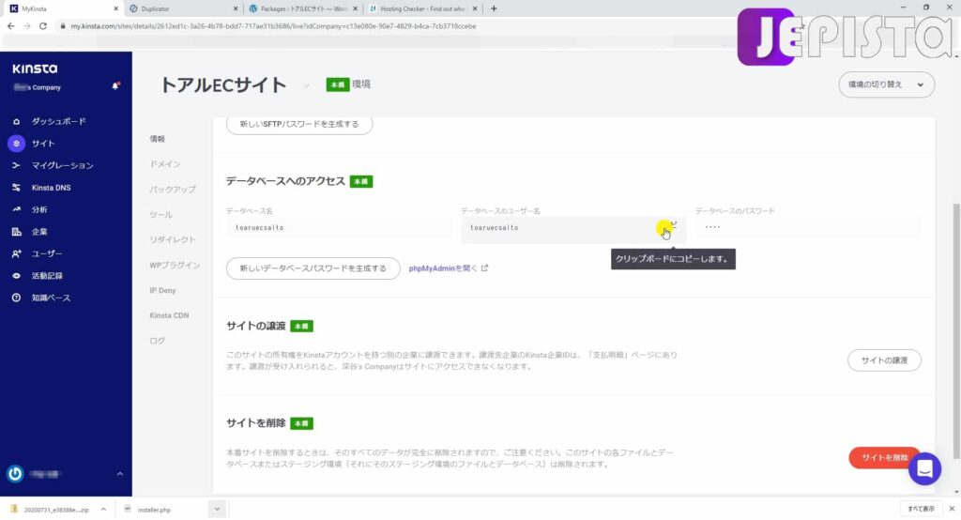Select the リダイレクト redirects tab
Viewport: 961px width, 520px height.
tap(173, 239)
